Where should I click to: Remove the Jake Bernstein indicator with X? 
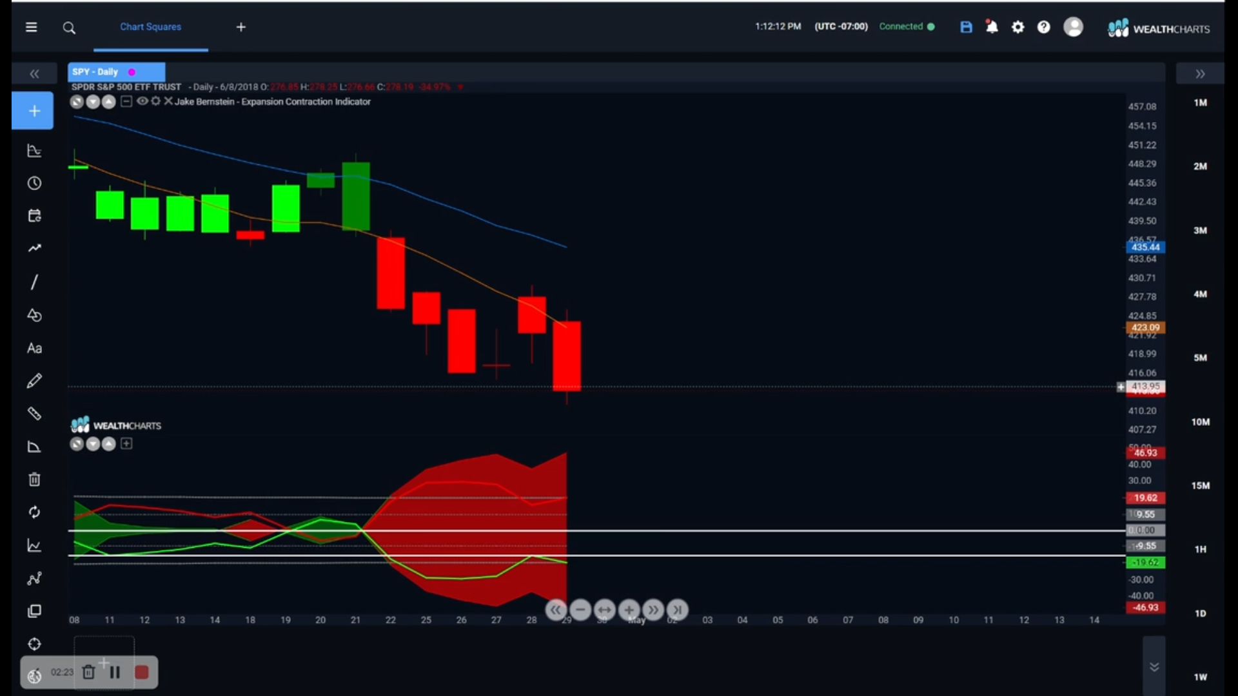click(168, 101)
